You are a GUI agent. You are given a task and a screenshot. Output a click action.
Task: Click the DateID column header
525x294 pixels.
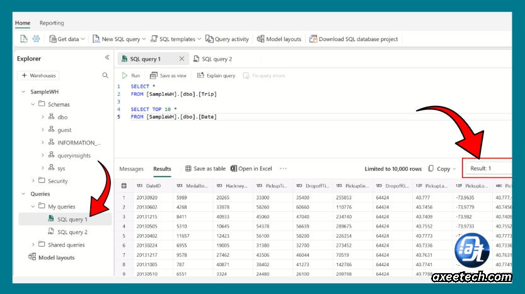153,185
